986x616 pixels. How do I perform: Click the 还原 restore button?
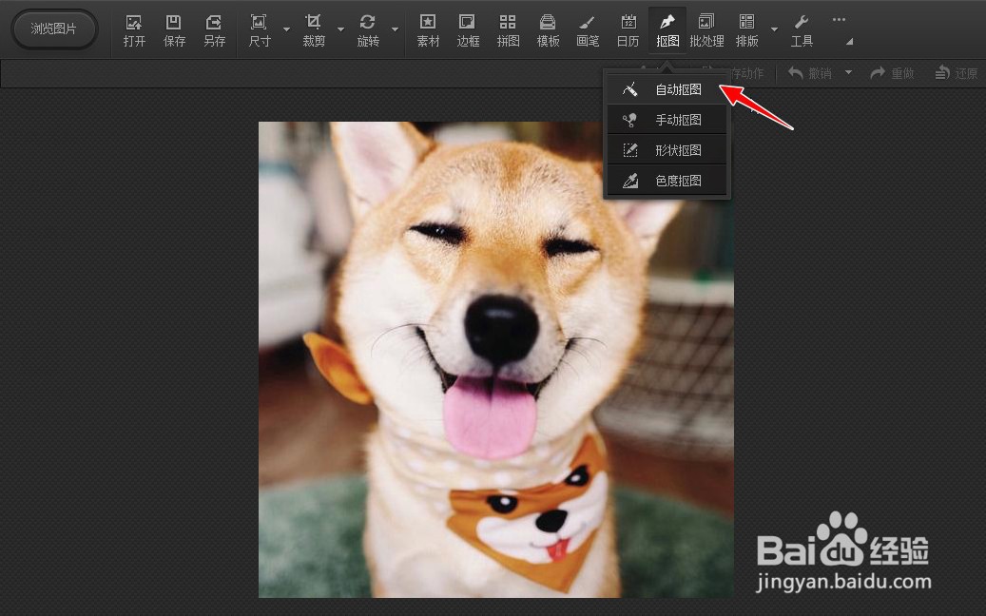pos(956,73)
